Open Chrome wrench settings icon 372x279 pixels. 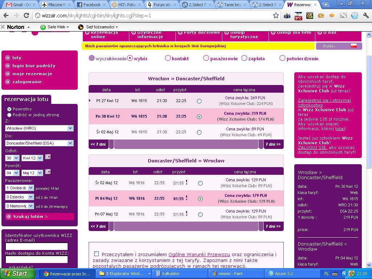coord(365,16)
